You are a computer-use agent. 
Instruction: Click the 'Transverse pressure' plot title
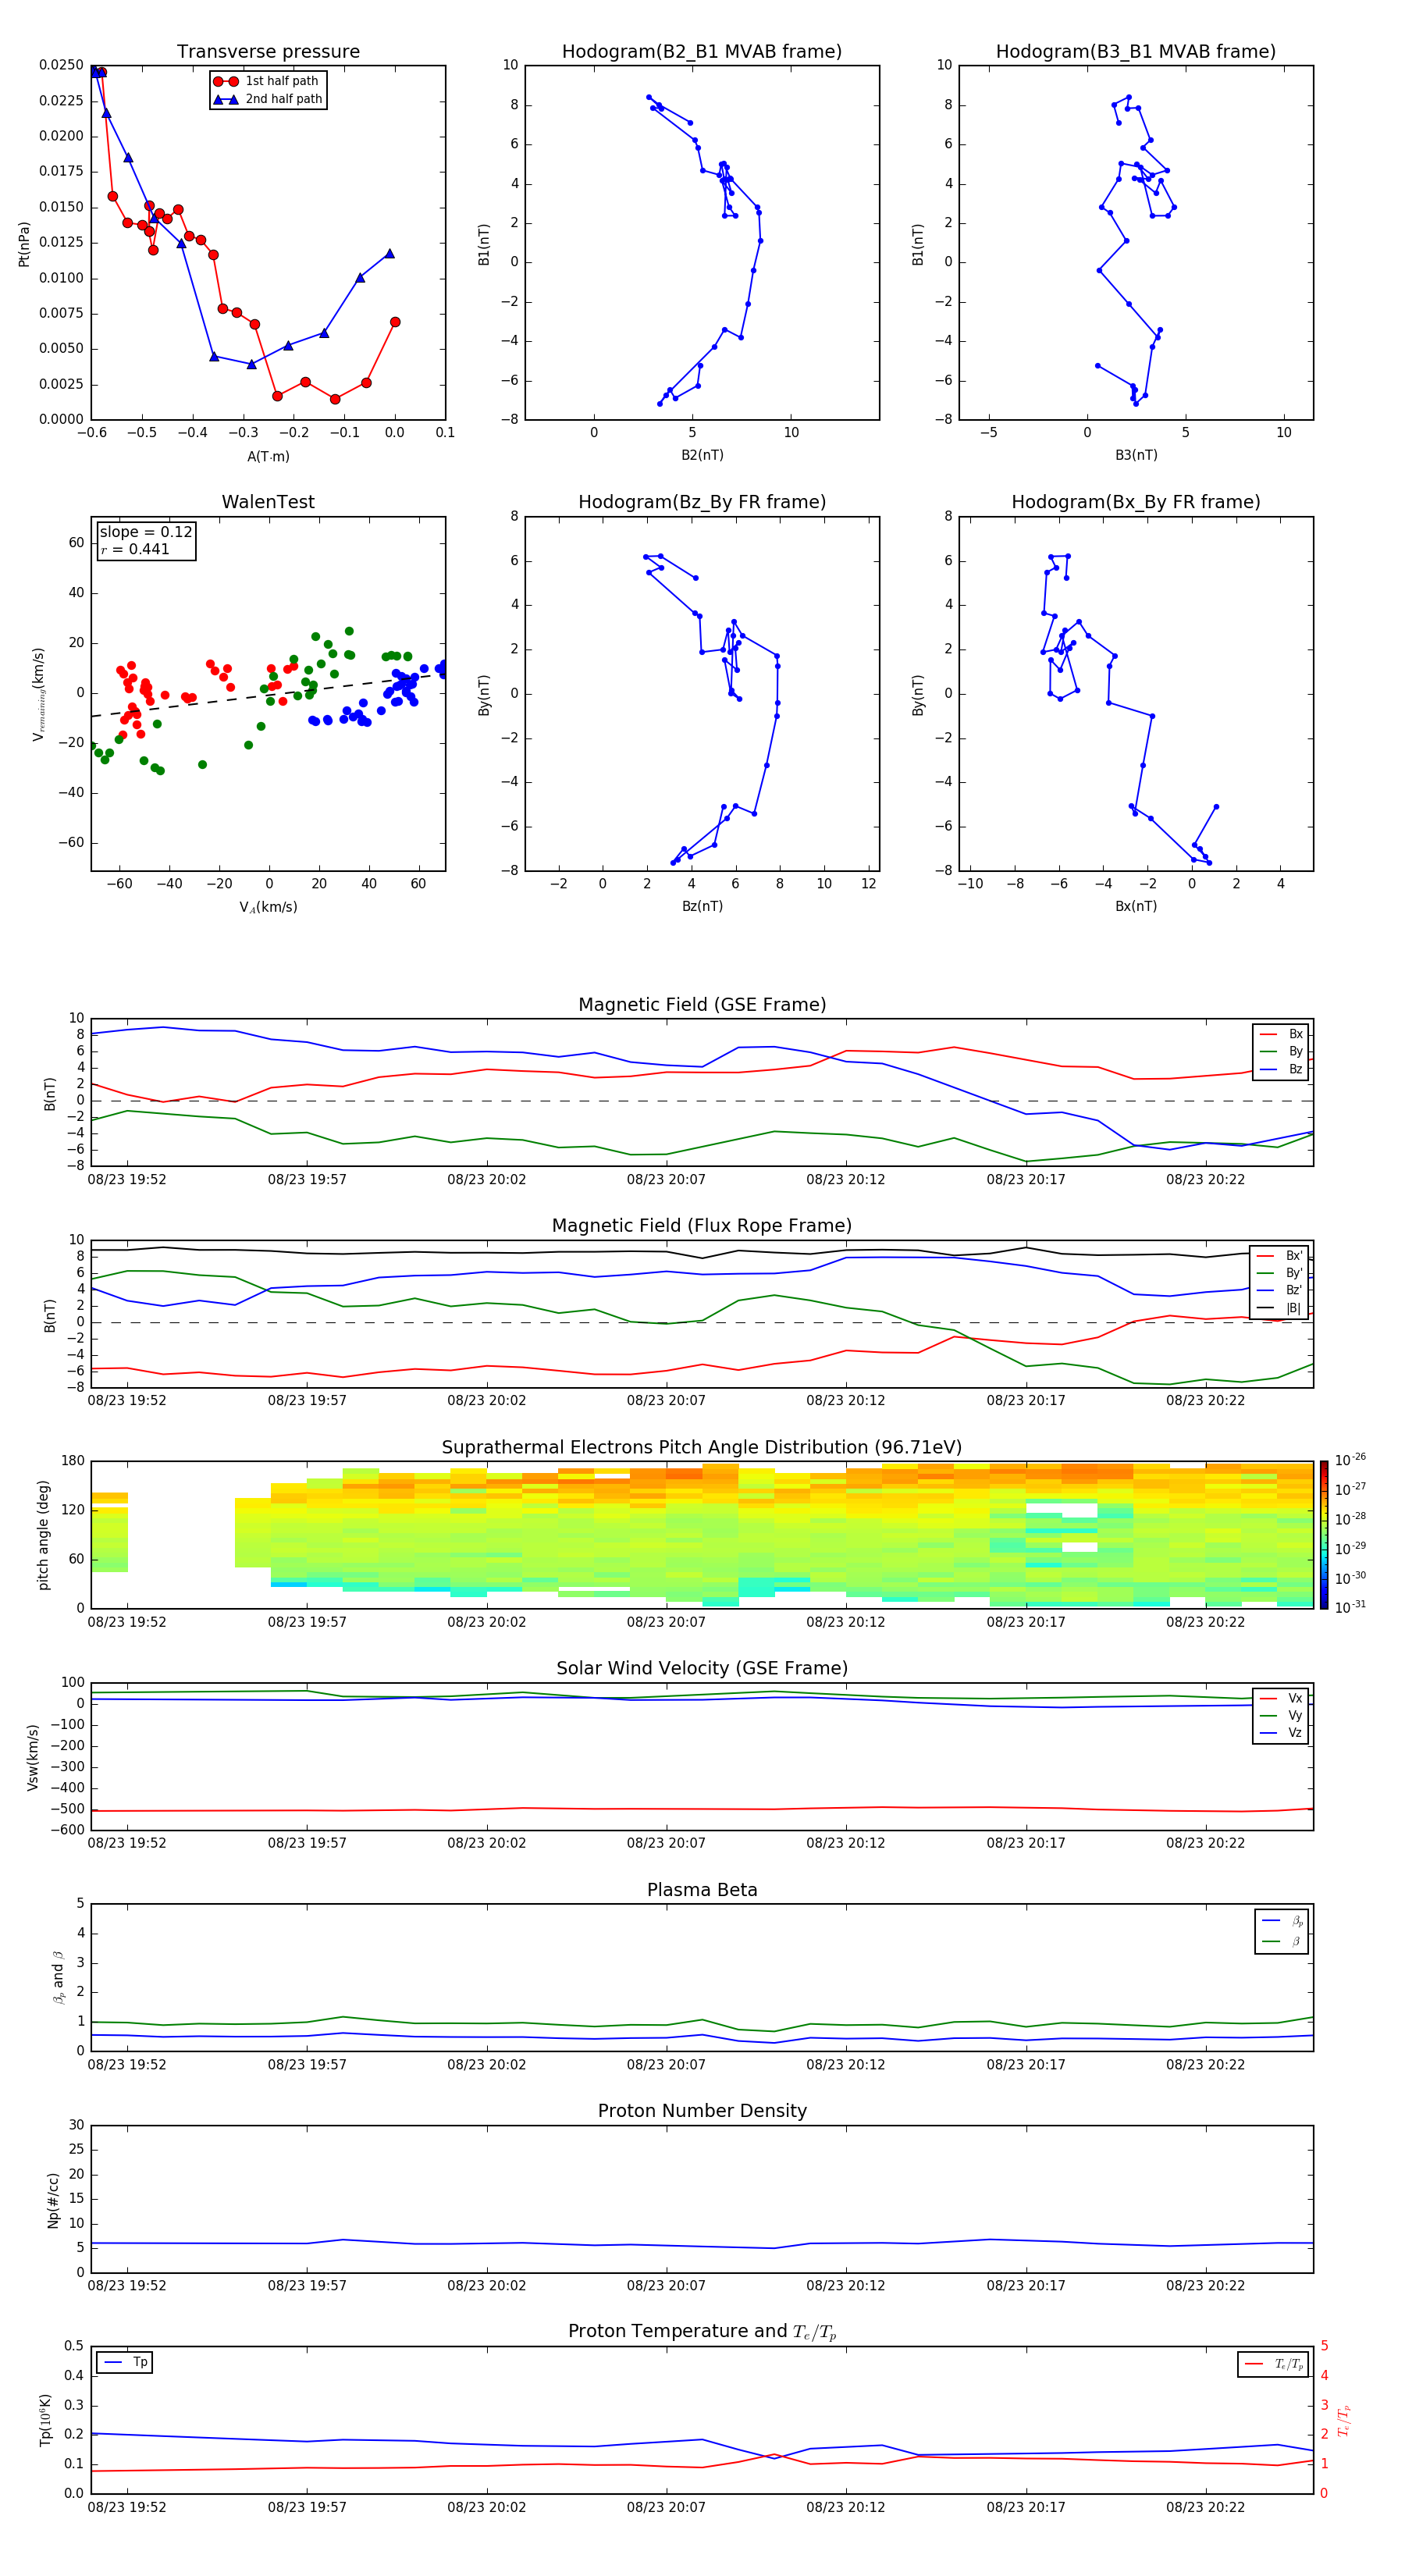coord(268,52)
